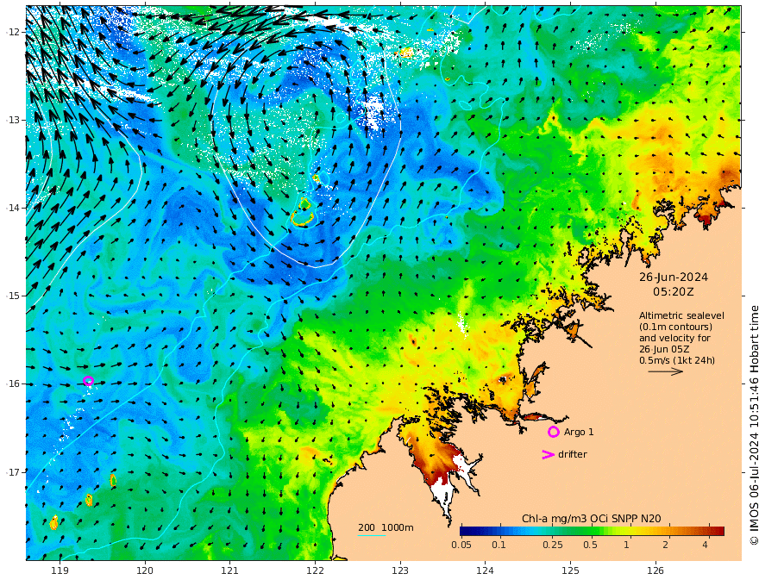
Task: Click the '26-Jun-2024' date label
Action: (x=674, y=277)
